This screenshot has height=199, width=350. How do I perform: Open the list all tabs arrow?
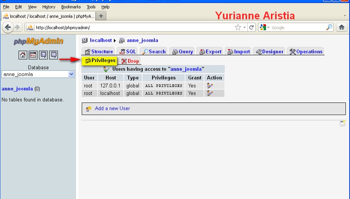(x=345, y=16)
